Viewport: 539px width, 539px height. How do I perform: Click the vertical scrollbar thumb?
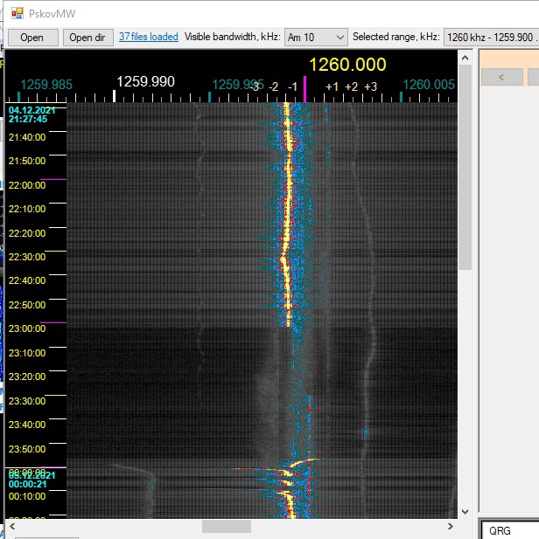[465, 167]
